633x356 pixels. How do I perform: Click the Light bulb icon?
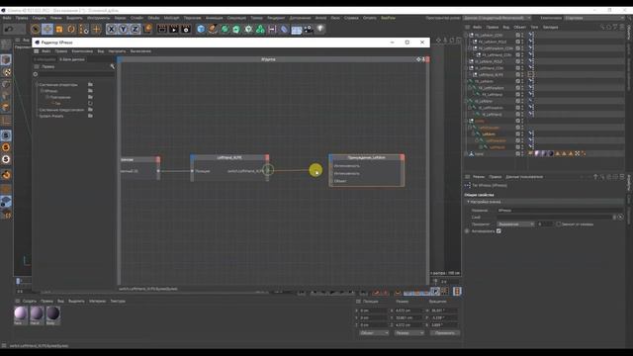pyautogui.click(x=320, y=29)
